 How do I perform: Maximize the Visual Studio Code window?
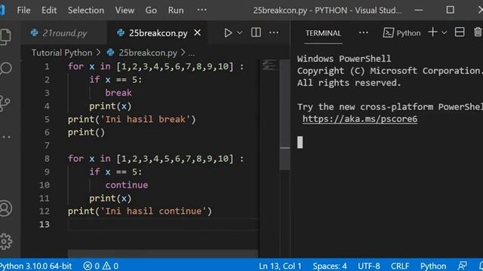click(x=450, y=10)
